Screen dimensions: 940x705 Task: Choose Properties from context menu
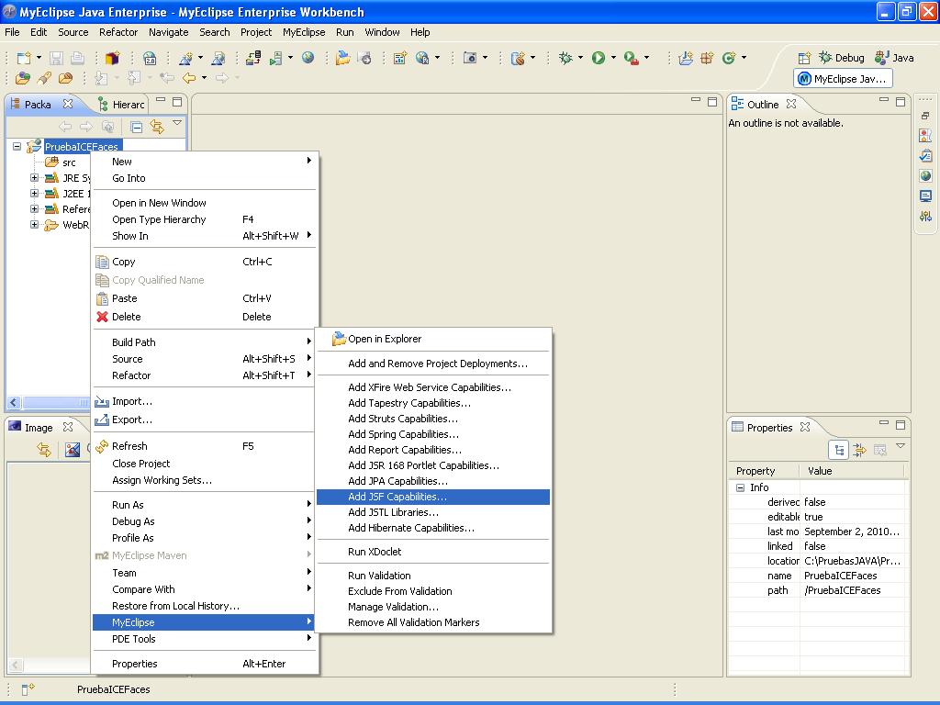tap(204, 665)
